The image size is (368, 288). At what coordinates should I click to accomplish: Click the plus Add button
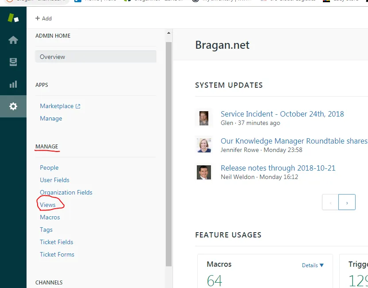43,18
